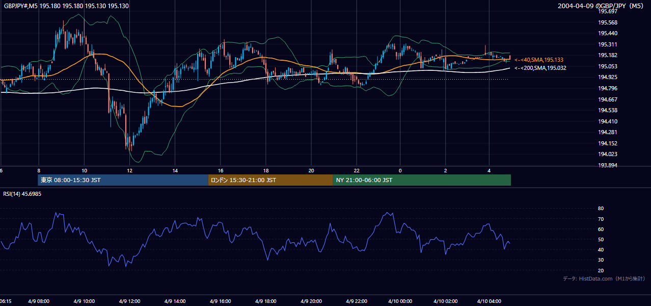Viewport: 651px width, 306px height.
Task: Click hour tick 0 under price chart
Action: [400, 170]
